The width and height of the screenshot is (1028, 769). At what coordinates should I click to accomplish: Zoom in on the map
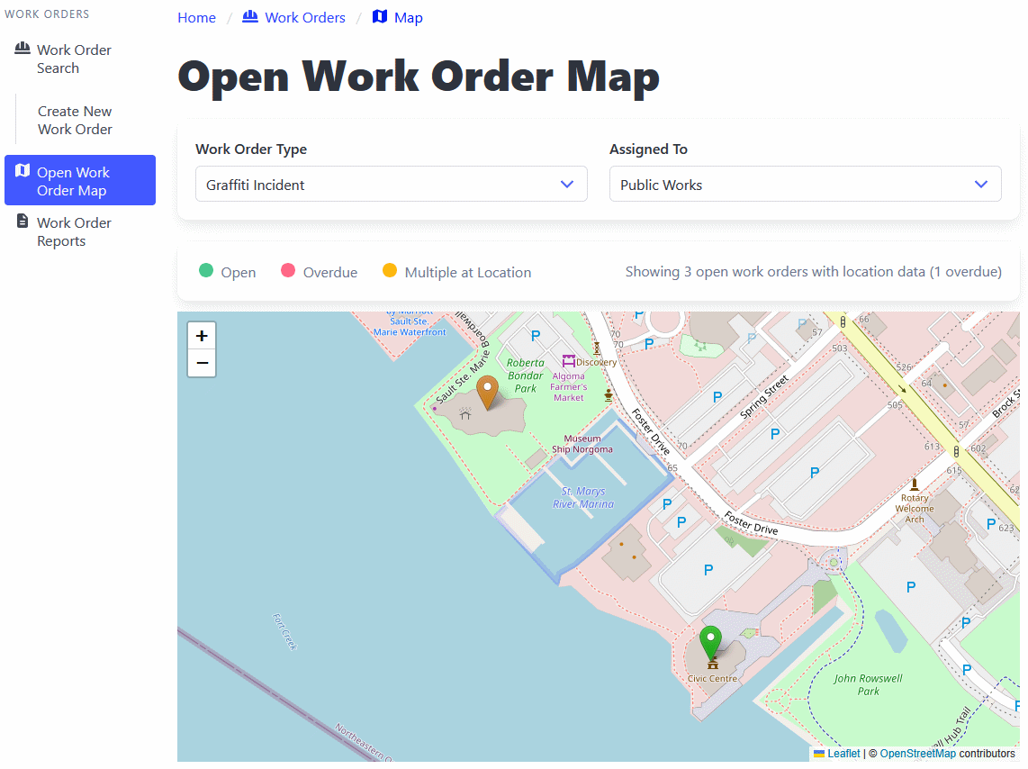click(x=202, y=336)
